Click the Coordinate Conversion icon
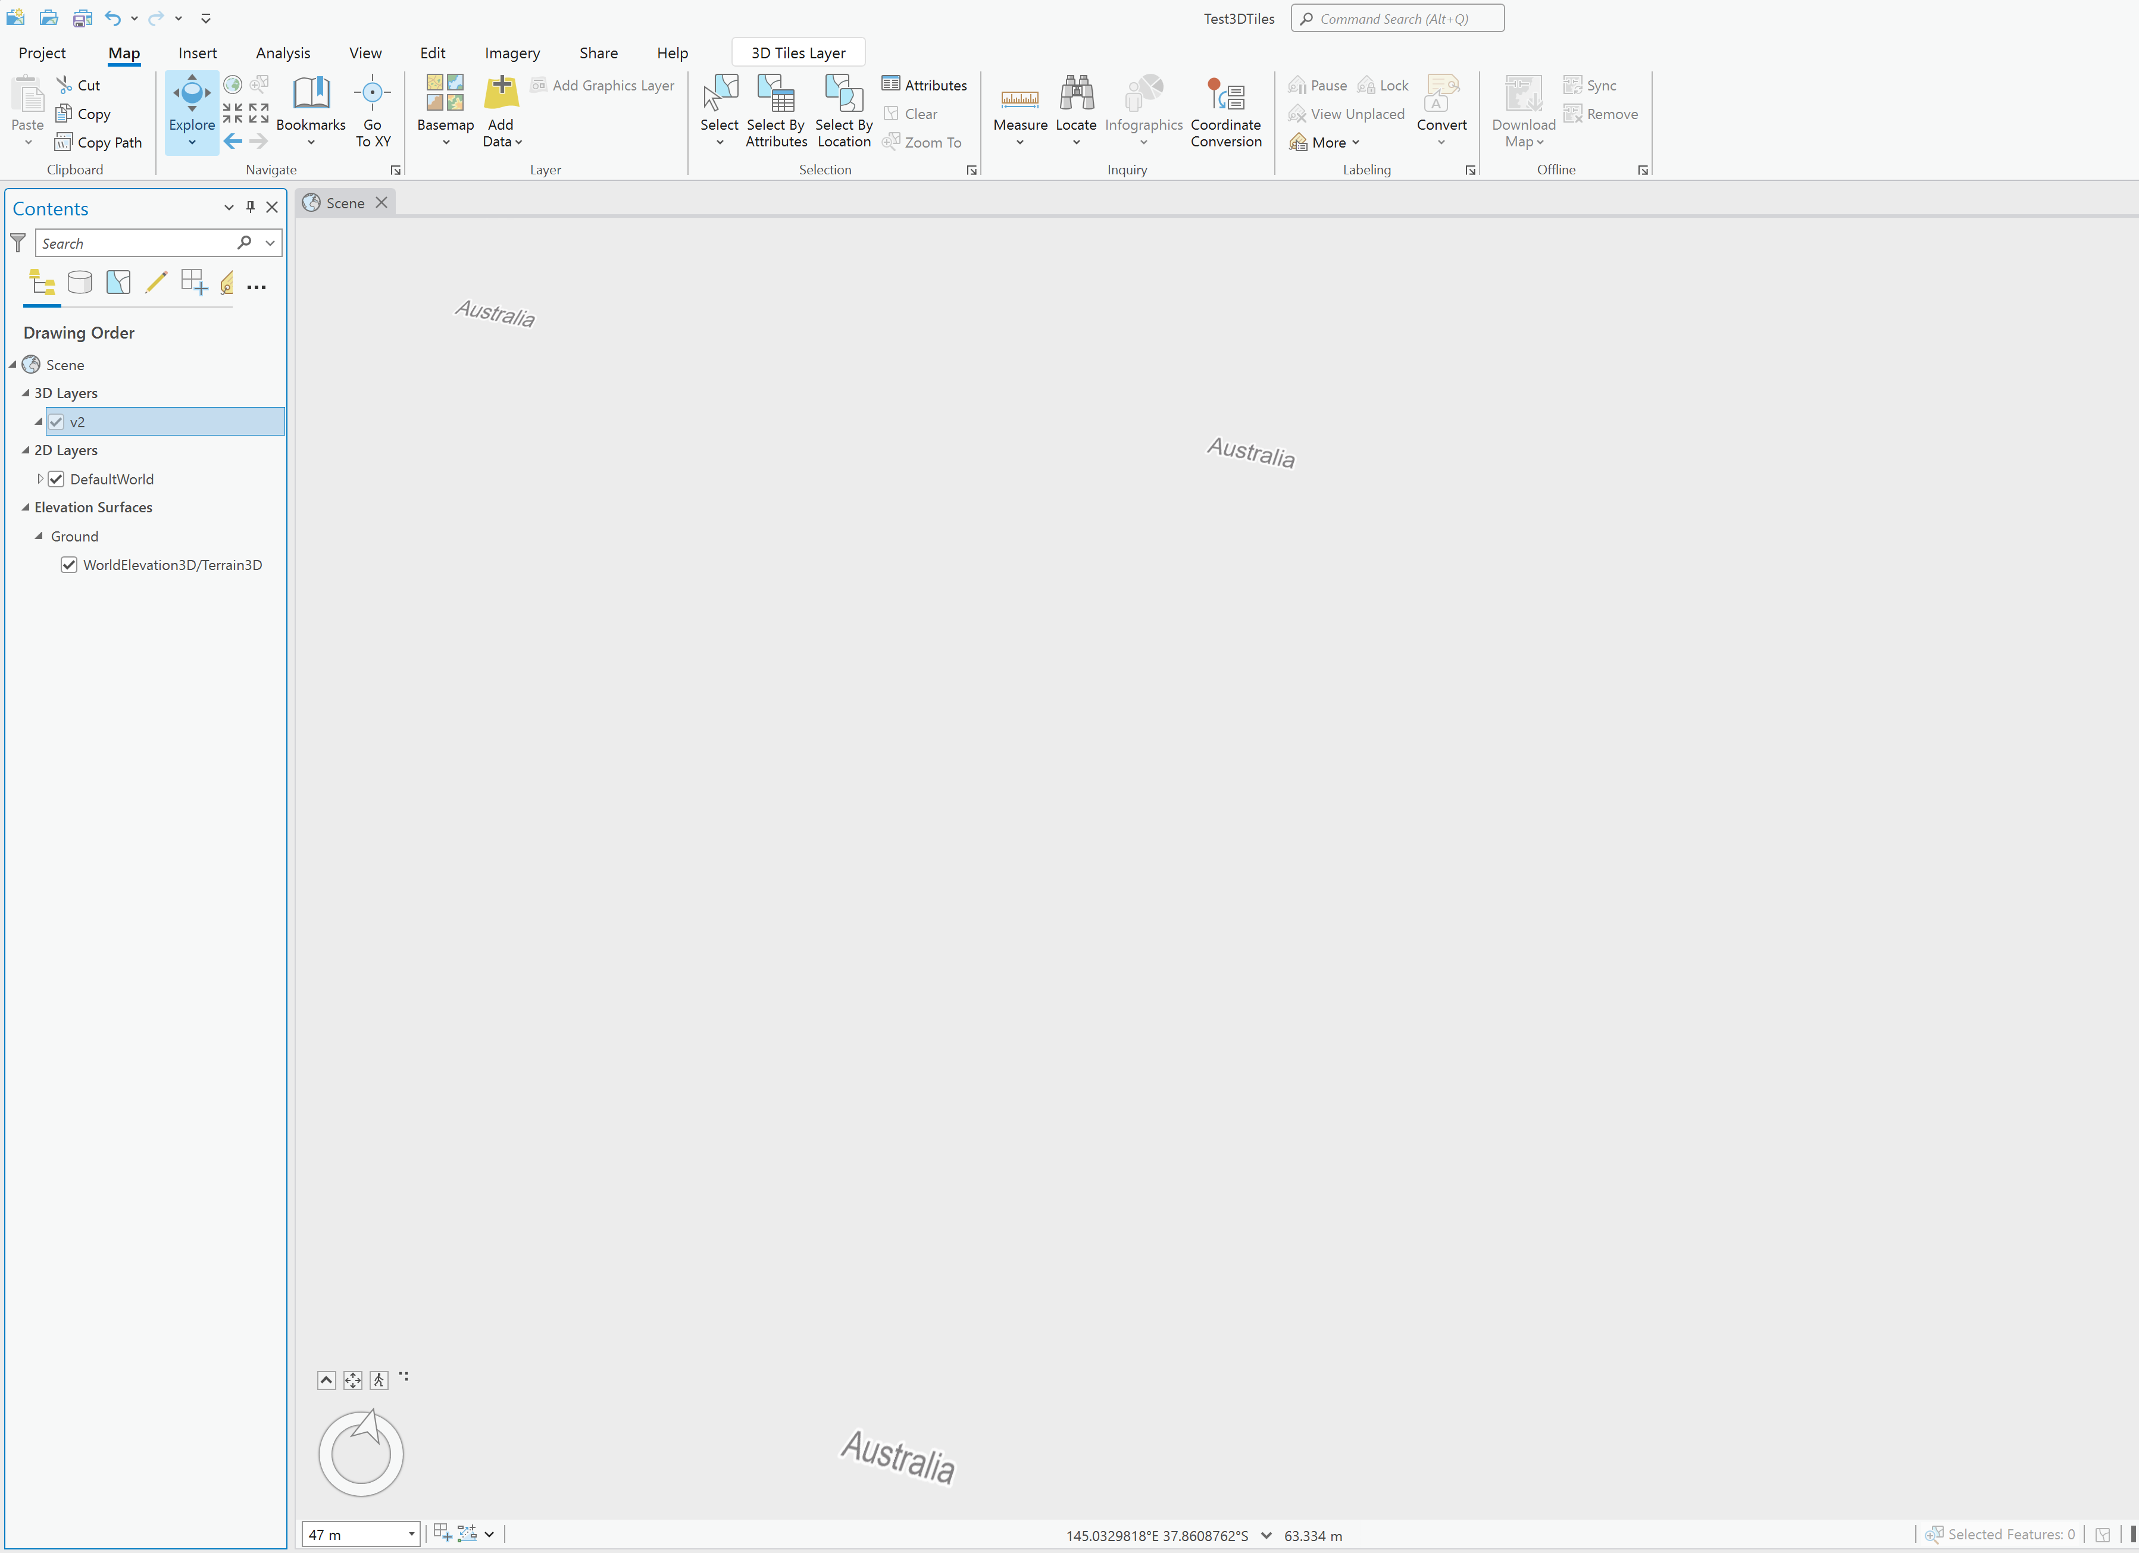Viewport: 2139px width, 1553px height. 1225,94
